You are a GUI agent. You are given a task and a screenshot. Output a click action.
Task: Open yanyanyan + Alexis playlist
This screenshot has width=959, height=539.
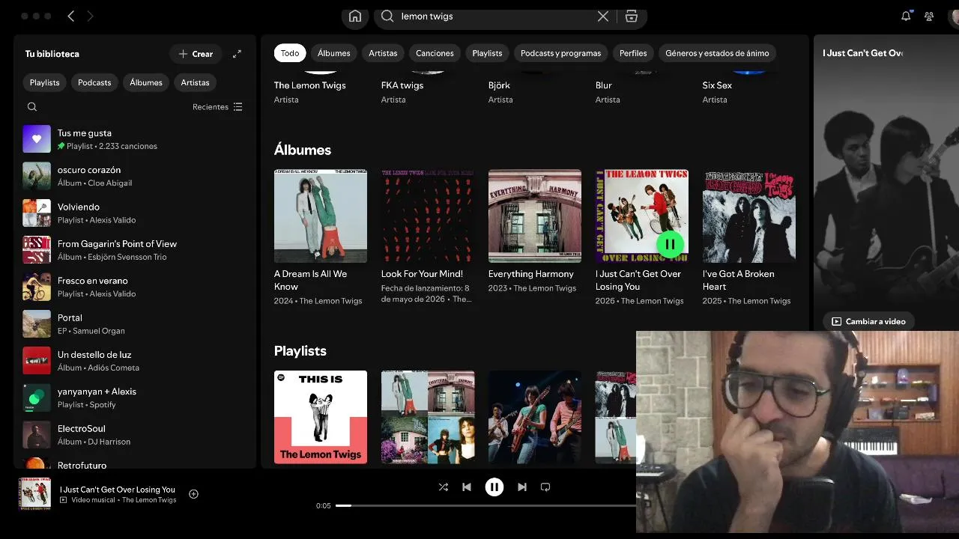coord(135,398)
